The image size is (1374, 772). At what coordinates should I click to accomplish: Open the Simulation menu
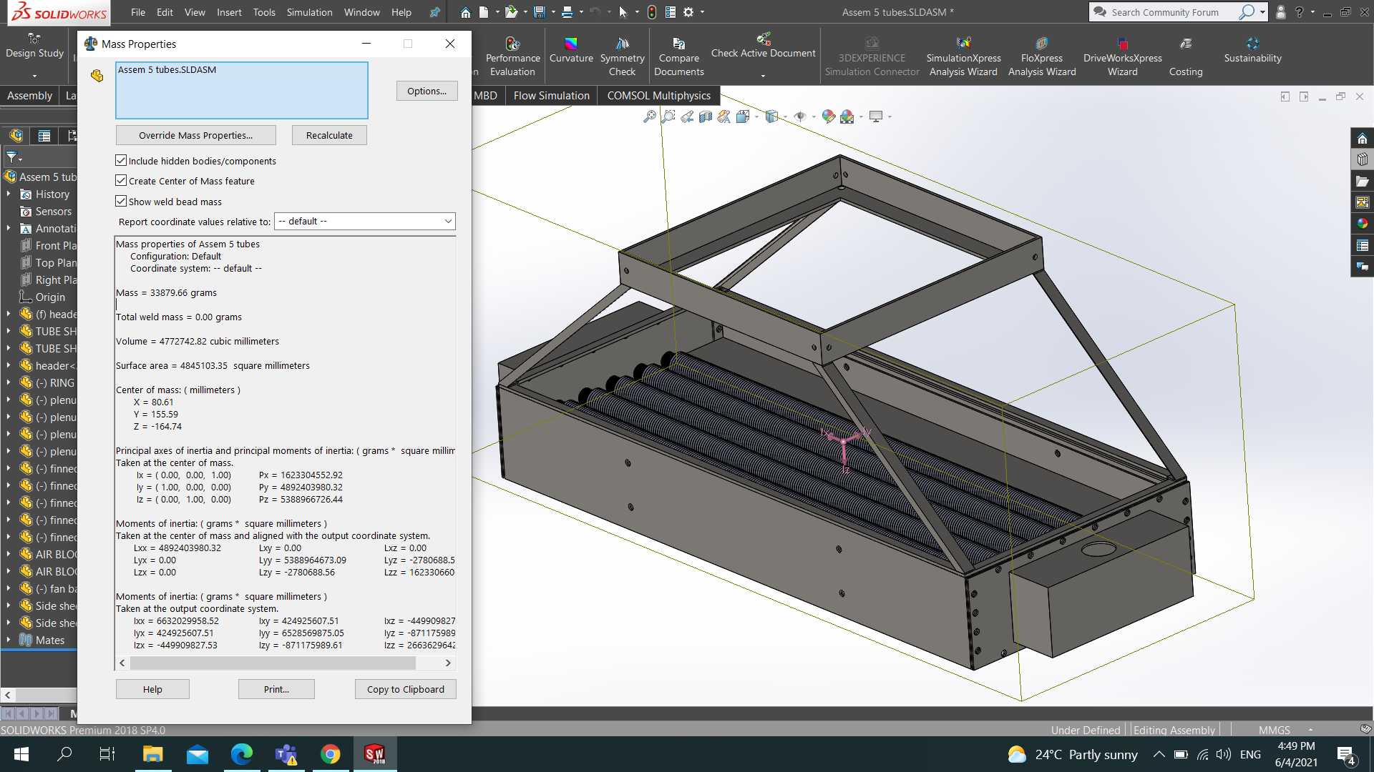[309, 12]
